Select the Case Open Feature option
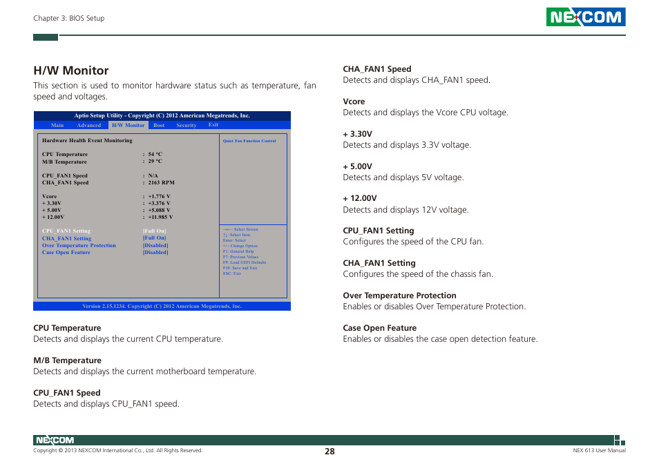The width and height of the screenshot is (659, 464). 66,252
